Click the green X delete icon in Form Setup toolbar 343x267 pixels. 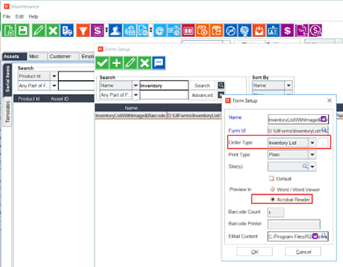[x=145, y=63]
